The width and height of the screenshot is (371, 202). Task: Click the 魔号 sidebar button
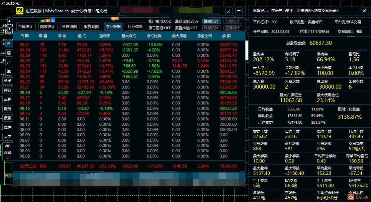8,109
